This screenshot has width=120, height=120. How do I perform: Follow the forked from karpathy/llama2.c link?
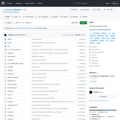(x=14, y=12)
